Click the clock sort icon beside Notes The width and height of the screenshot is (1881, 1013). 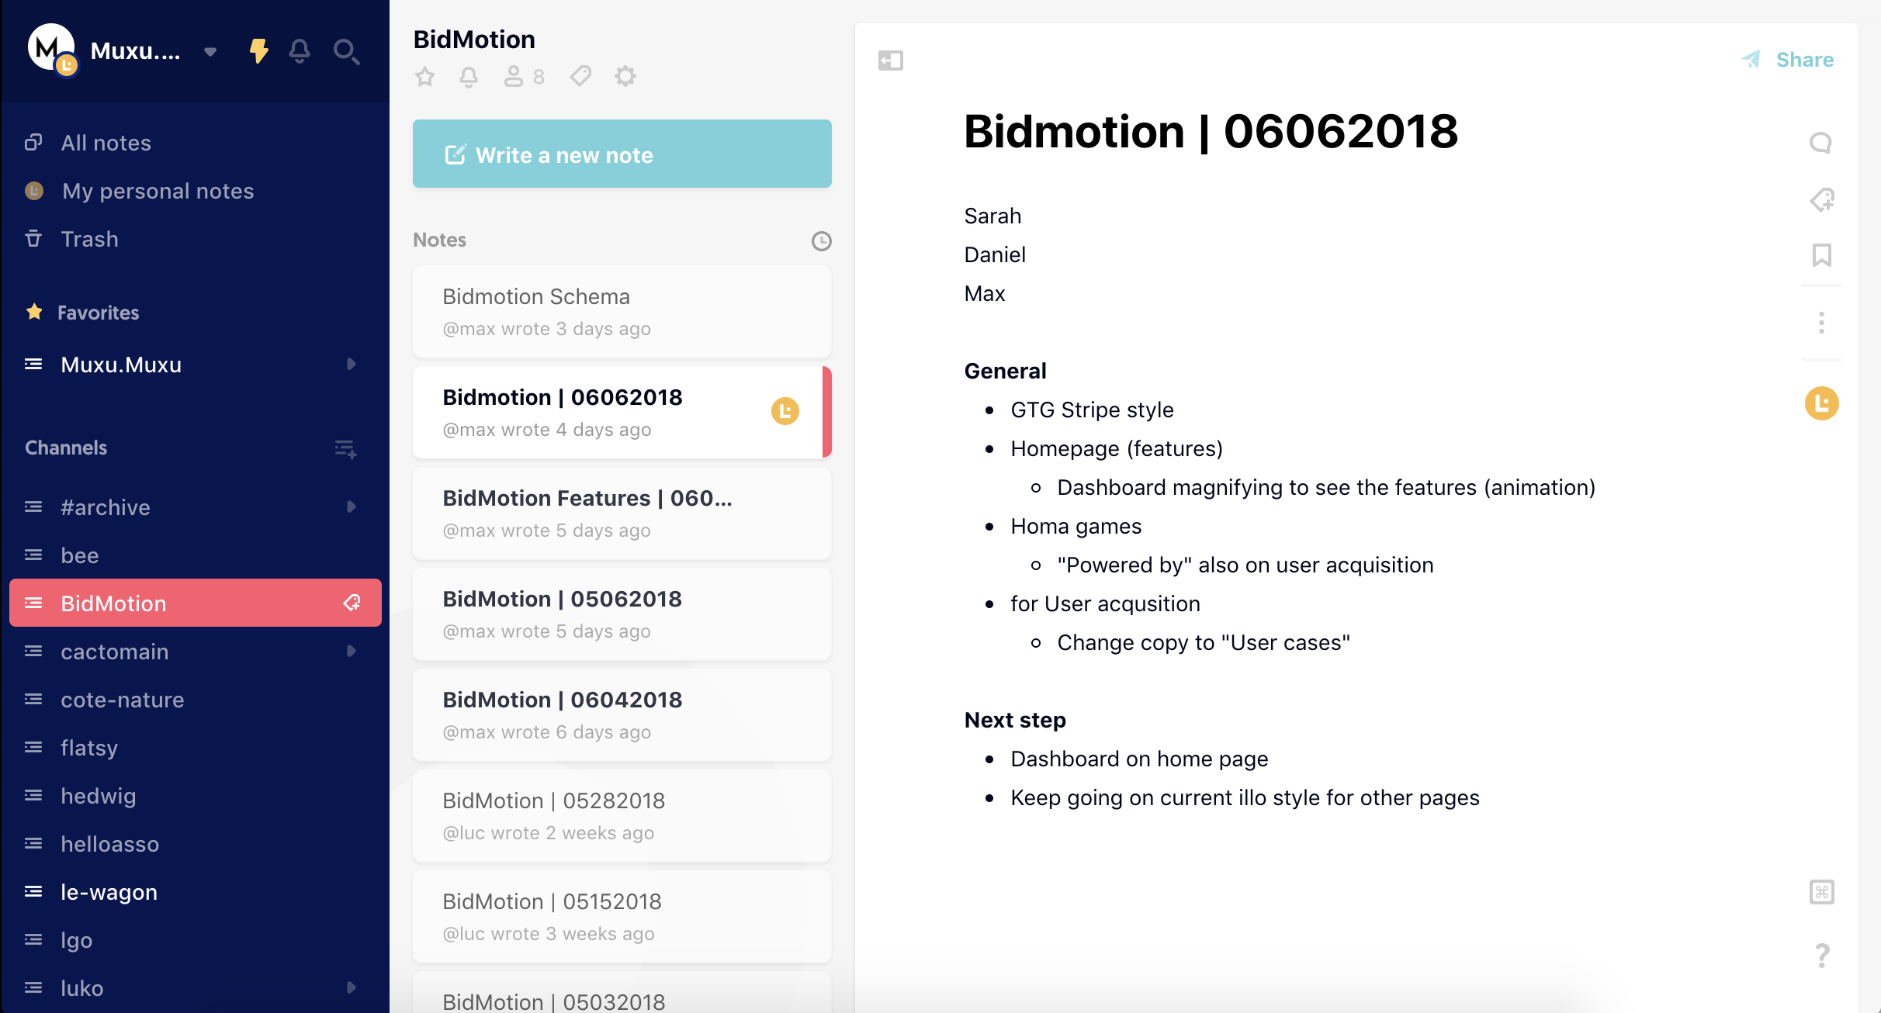[821, 241]
